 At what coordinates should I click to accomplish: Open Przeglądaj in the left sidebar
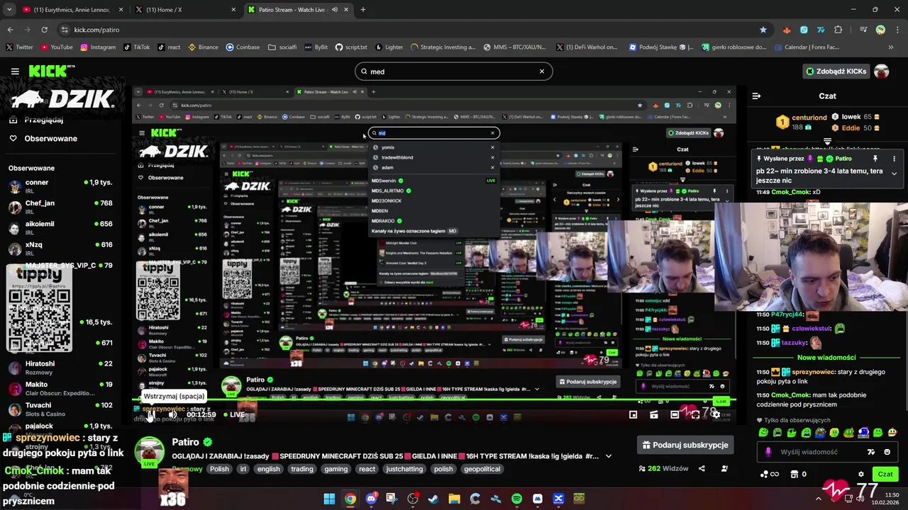(44, 120)
